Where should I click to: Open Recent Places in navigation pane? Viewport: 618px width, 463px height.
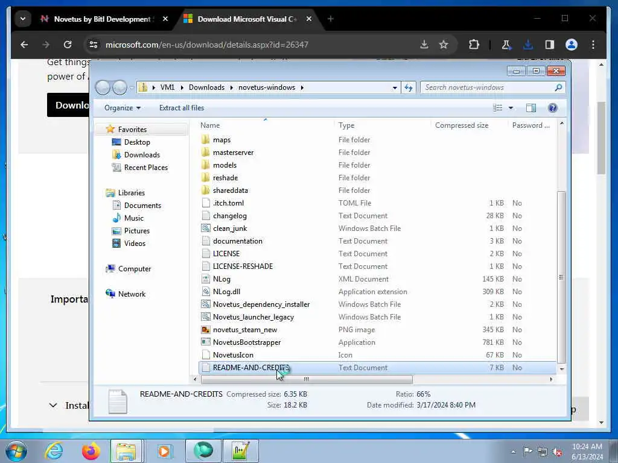coord(146,168)
